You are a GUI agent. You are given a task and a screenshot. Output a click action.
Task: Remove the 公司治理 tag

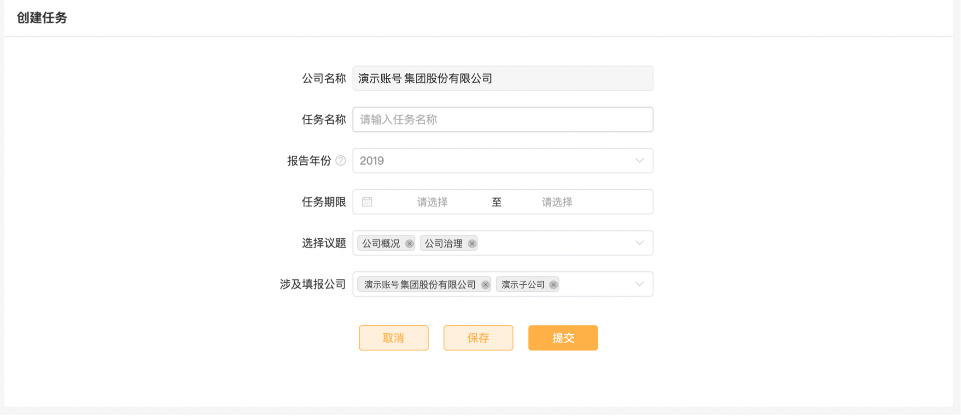(x=472, y=243)
